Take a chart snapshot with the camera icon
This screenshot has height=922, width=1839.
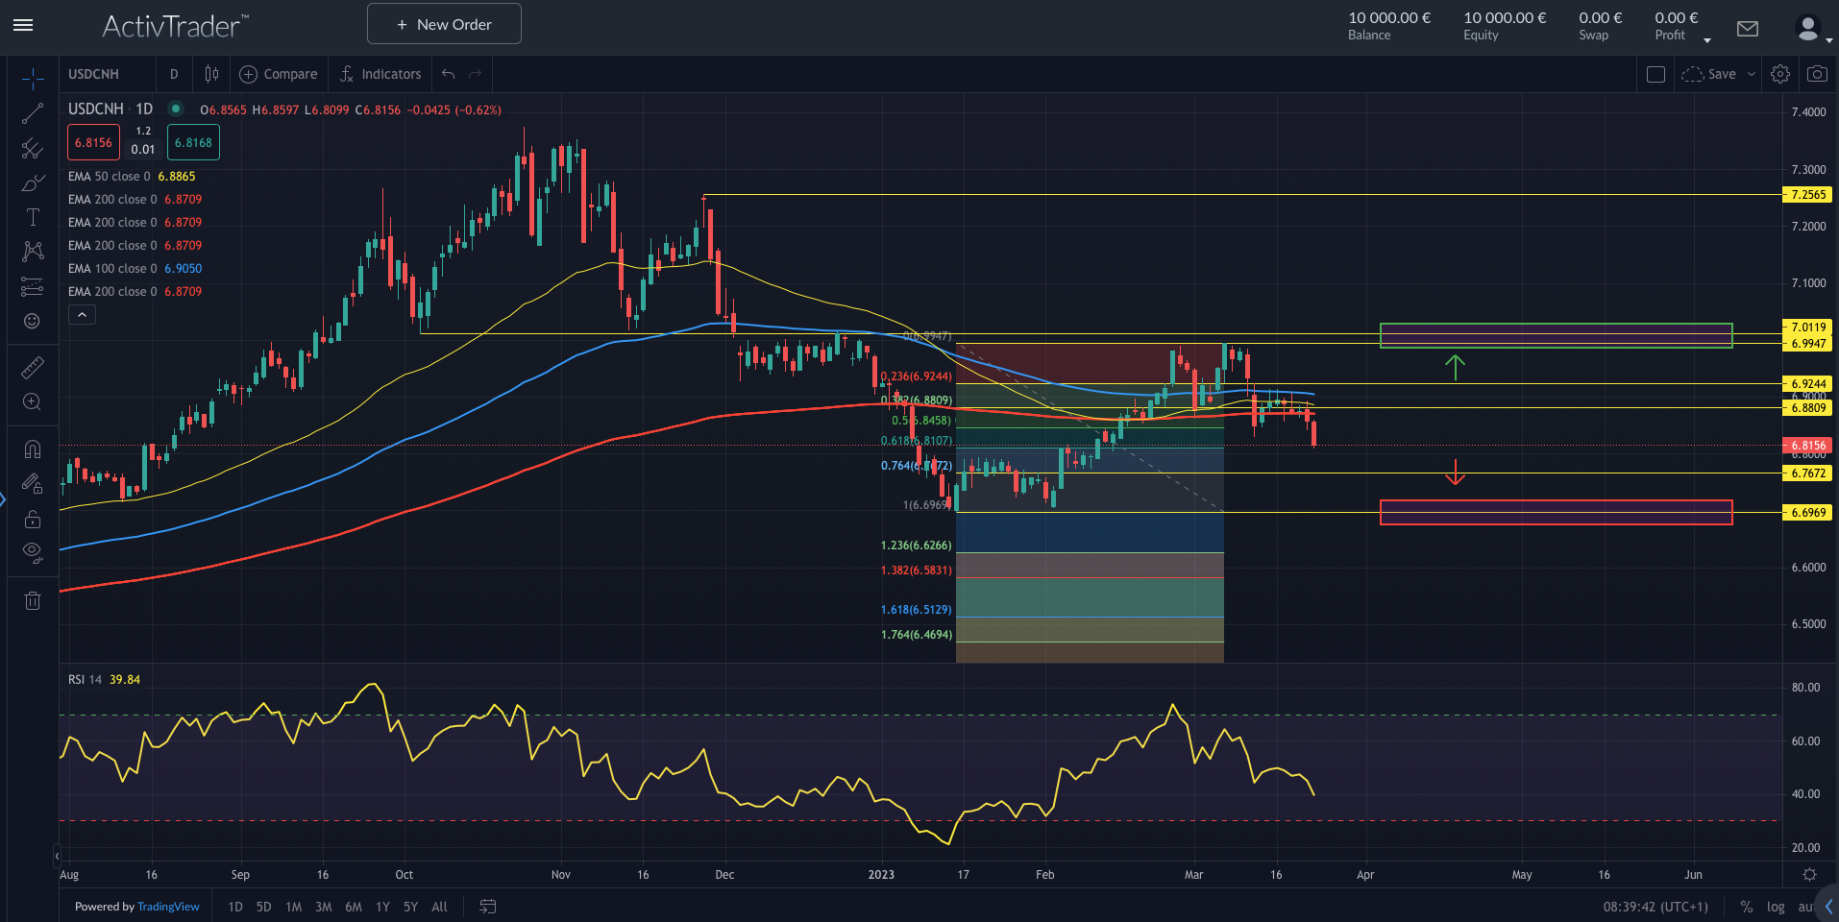tap(1817, 73)
